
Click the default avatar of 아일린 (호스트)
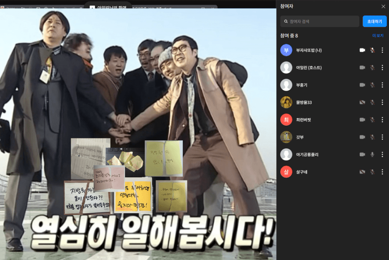point(286,67)
